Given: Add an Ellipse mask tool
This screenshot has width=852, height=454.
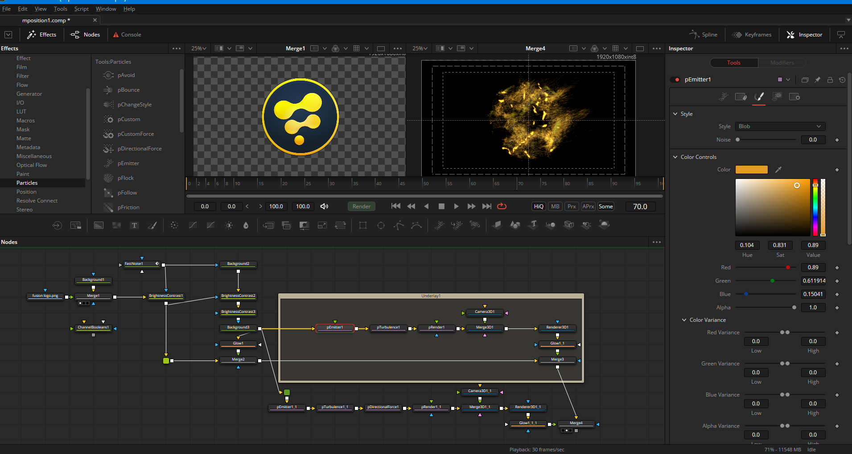Looking at the screenshot, I should pos(381,225).
